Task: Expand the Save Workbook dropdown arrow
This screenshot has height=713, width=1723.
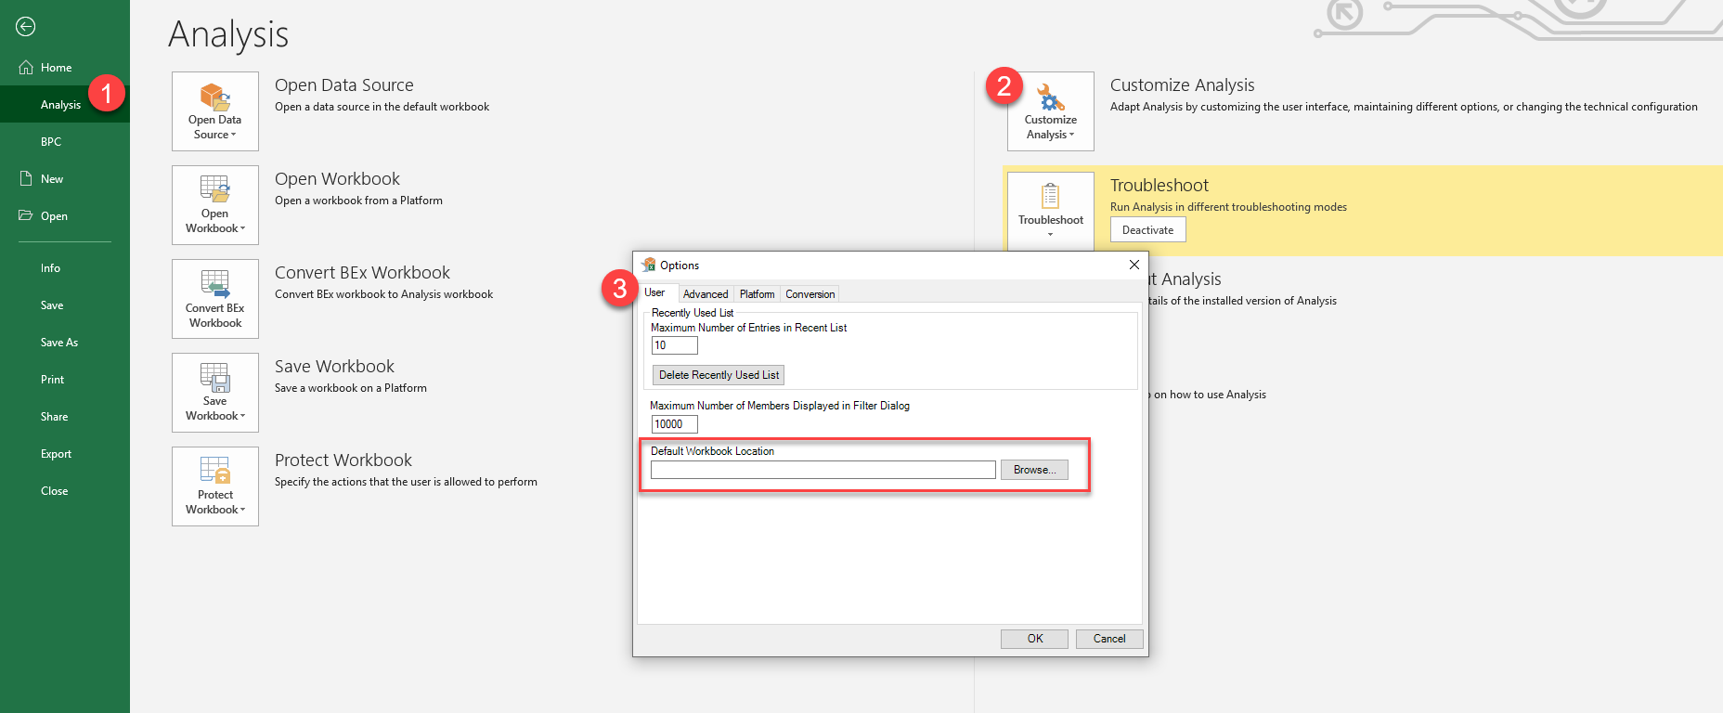Action: tap(243, 416)
